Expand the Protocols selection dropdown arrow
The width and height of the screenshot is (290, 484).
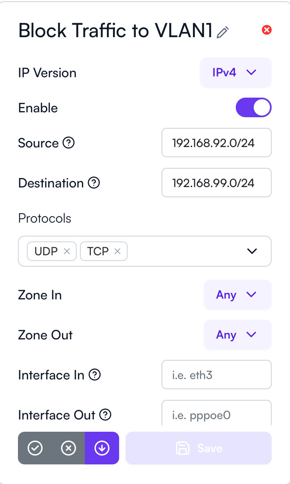tap(252, 251)
